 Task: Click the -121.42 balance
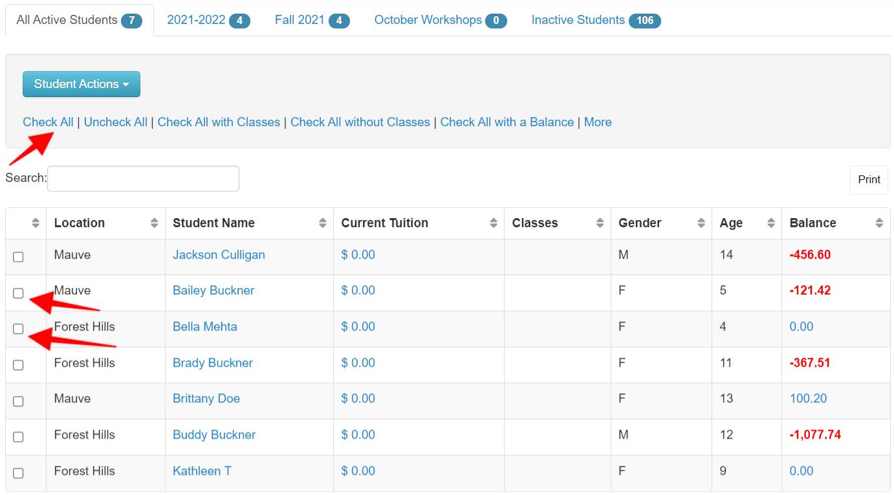pyautogui.click(x=810, y=291)
